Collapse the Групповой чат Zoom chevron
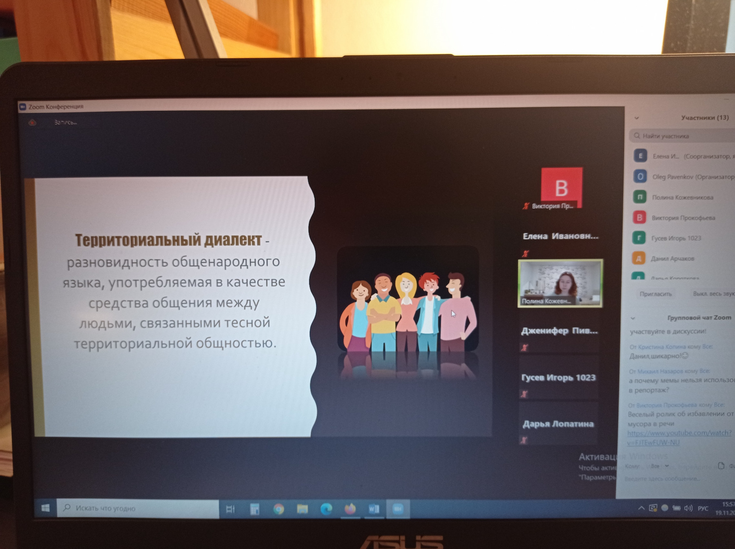Viewport: 735px width, 549px height. coord(633,318)
